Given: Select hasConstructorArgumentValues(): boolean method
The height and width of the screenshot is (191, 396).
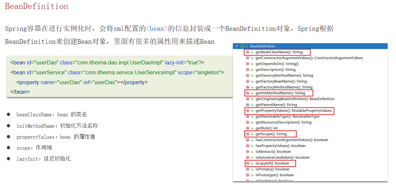Looking at the screenshot, I should (292, 140).
